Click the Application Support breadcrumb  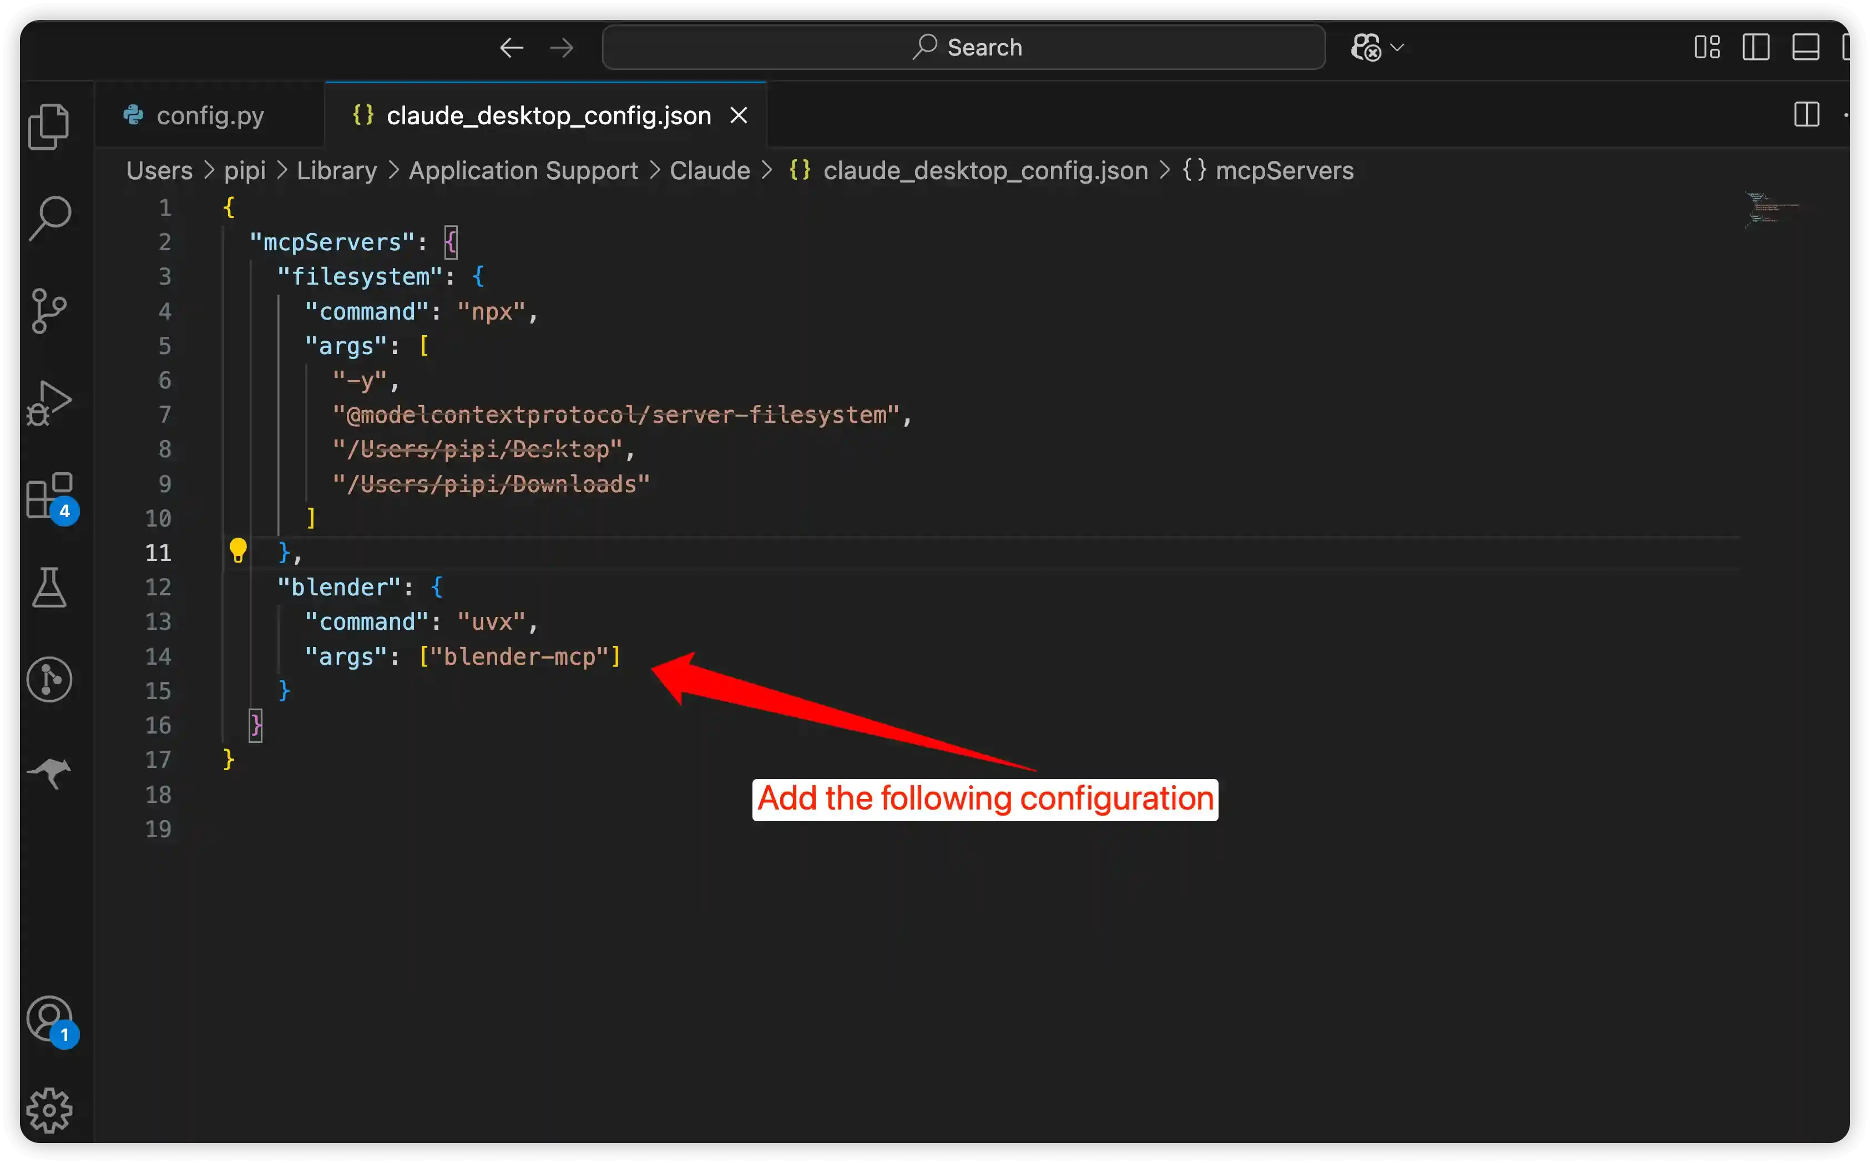tap(523, 171)
